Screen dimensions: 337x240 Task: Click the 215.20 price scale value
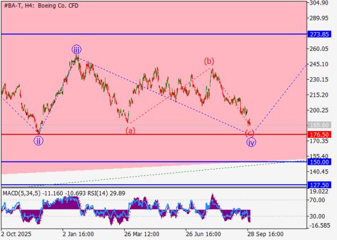click(319, 95)
